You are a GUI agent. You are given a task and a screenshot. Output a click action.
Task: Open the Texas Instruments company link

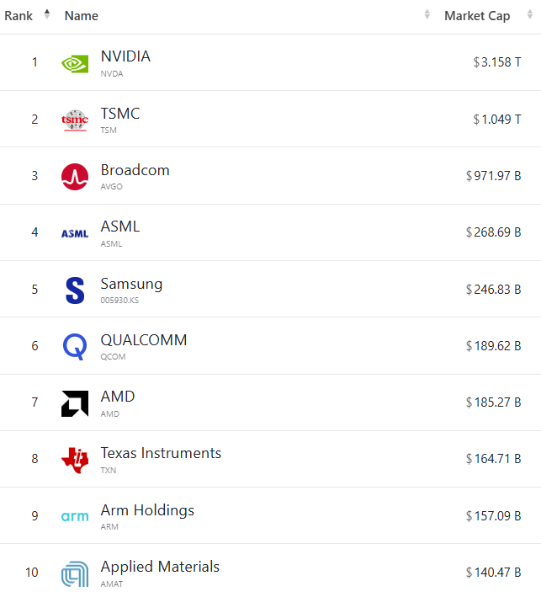pos(161,453)
